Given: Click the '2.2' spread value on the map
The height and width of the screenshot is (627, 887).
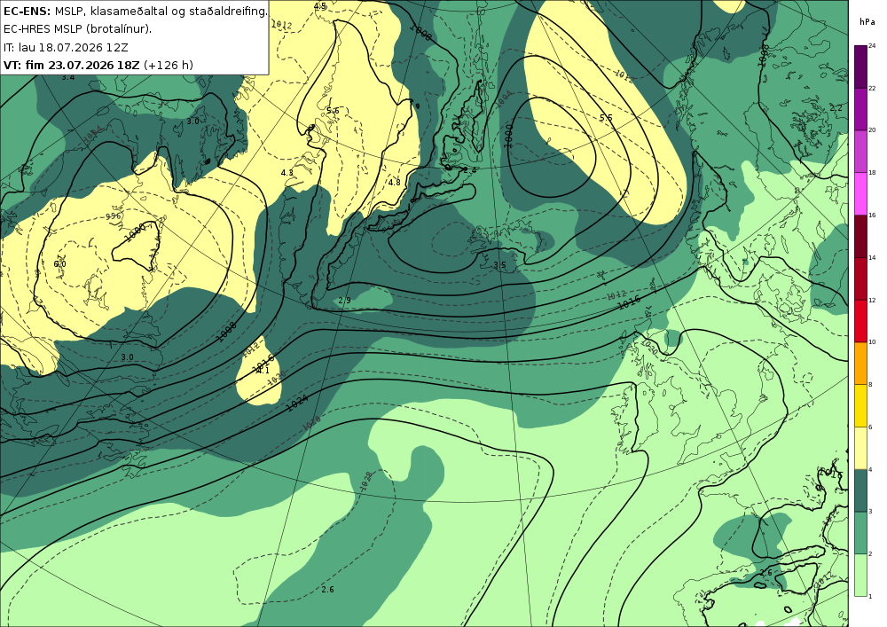Looking at the screenshot, I should click(836, 107).
